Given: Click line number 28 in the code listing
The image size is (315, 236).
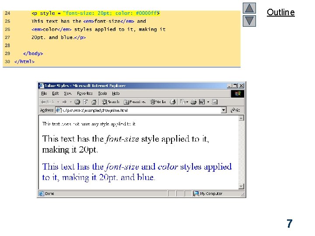Looking at the screenshot, I should [x=7, y=45].
